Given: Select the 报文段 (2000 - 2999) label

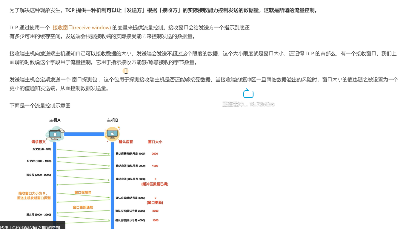Looking at the screenshot, I should [x=39, y=175].
